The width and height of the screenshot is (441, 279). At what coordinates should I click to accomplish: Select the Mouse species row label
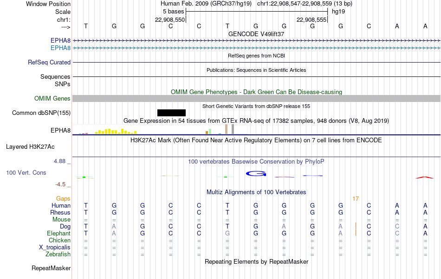click(61, 220)
